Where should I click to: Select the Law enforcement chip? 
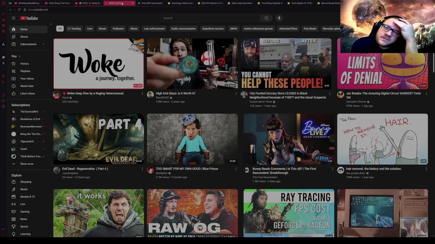coord(154,28)
